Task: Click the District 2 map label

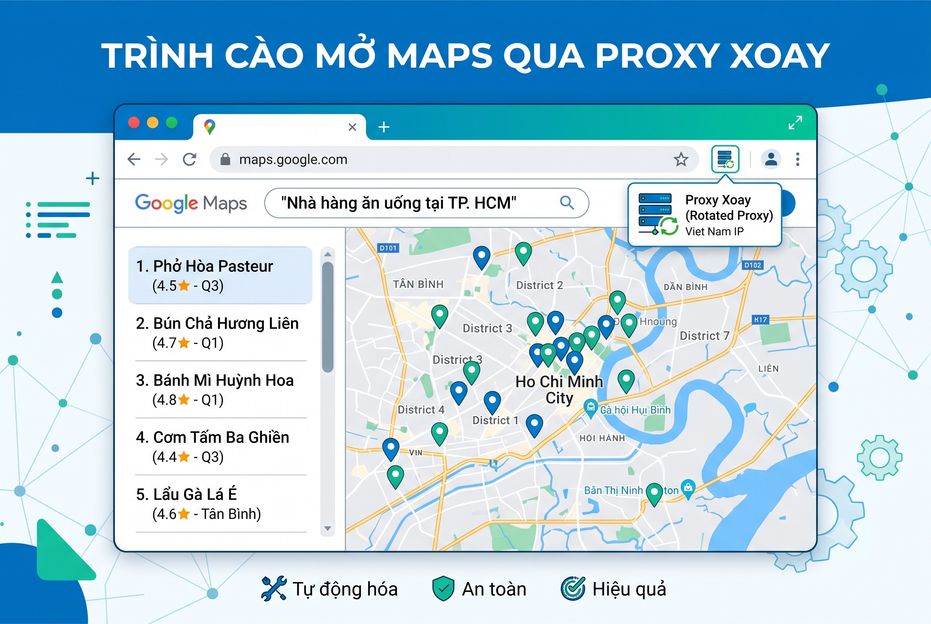Action: coord(540,285)
